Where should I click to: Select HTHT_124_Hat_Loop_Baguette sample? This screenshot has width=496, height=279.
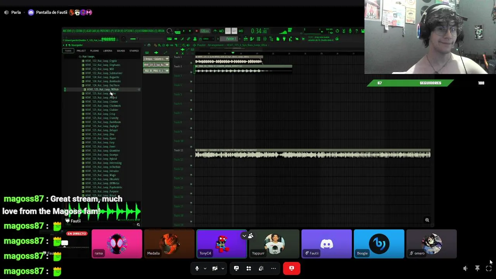coord(102,77)
